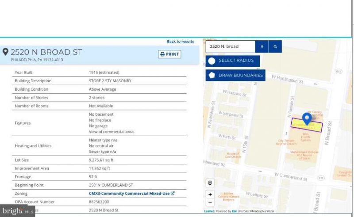Zoom out the map with minus button
This screenshot has width=354, height=217.
(210, 202)
